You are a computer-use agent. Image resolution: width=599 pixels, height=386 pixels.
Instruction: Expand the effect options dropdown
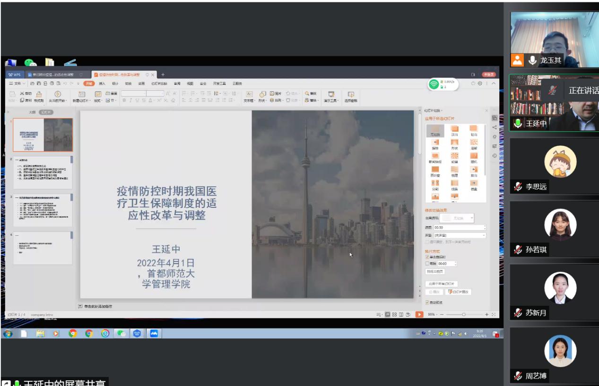click(x=471, y=218)
